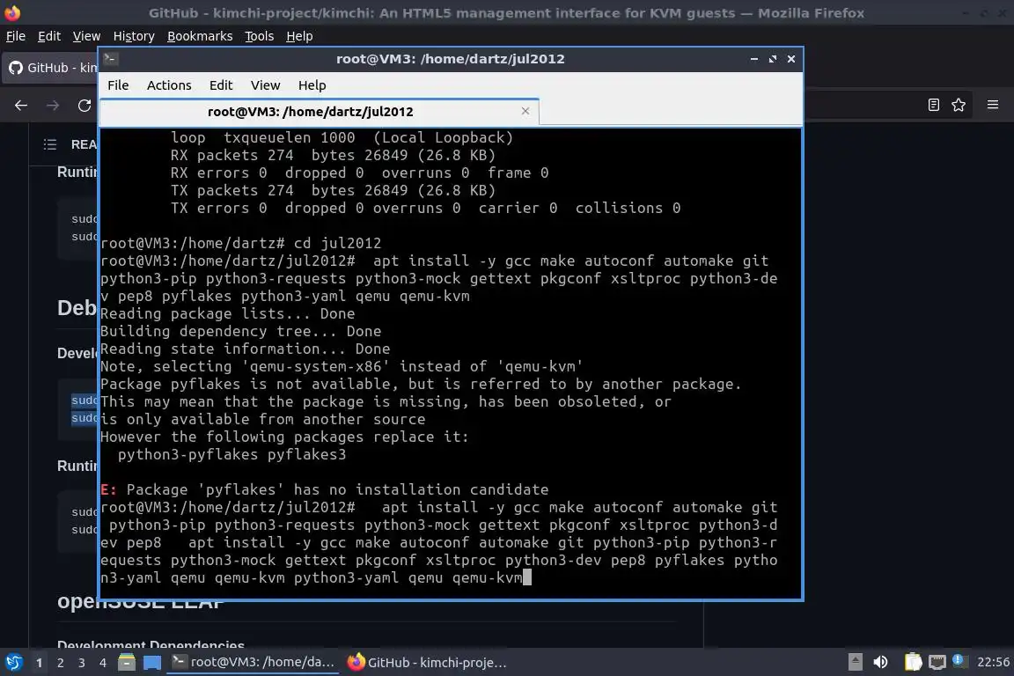
Task: Open Firefox History menu
Action: point(134,36)
